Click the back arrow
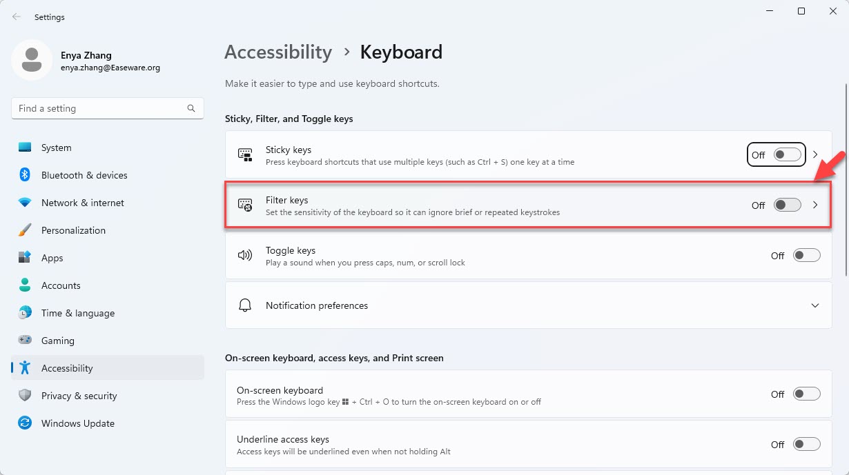 [x=15, y=16]
